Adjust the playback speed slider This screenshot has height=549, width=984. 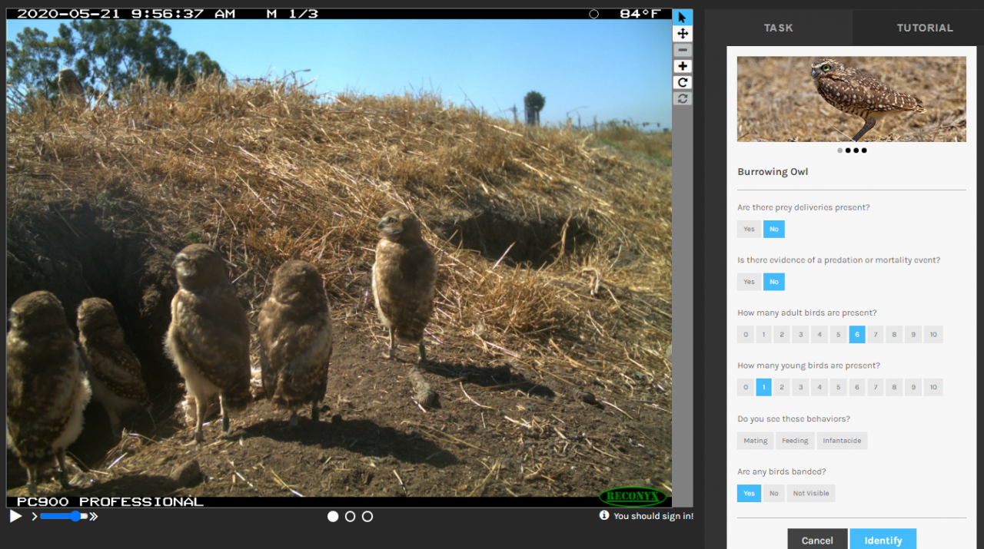(x=64, y=517)
